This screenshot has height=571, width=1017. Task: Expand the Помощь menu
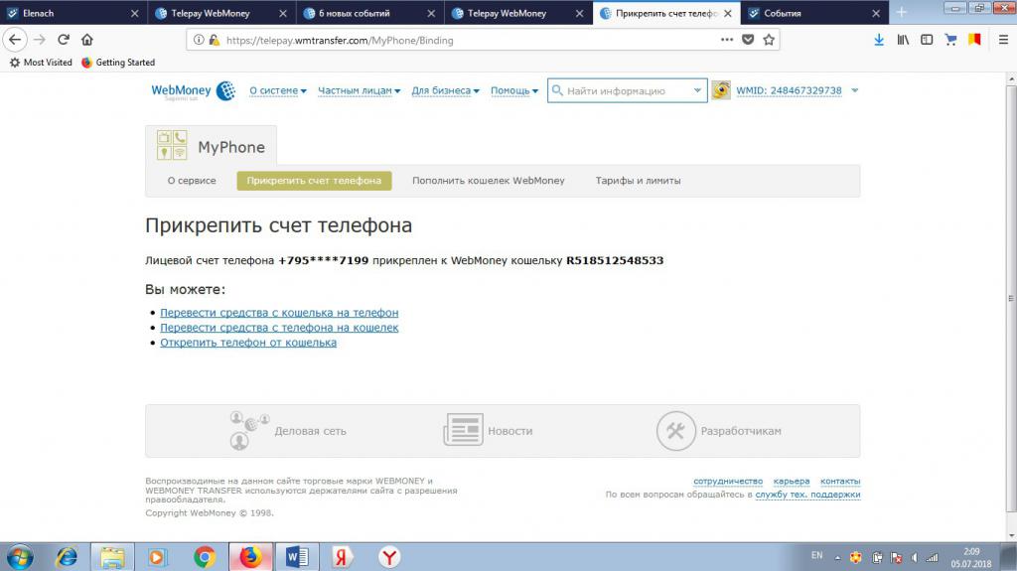point(513,90)
